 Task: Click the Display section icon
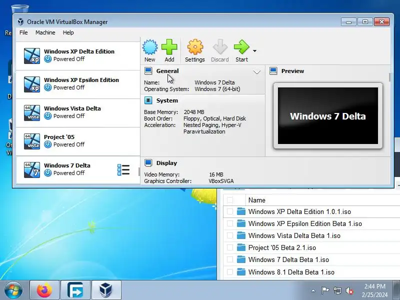(148, 163)
